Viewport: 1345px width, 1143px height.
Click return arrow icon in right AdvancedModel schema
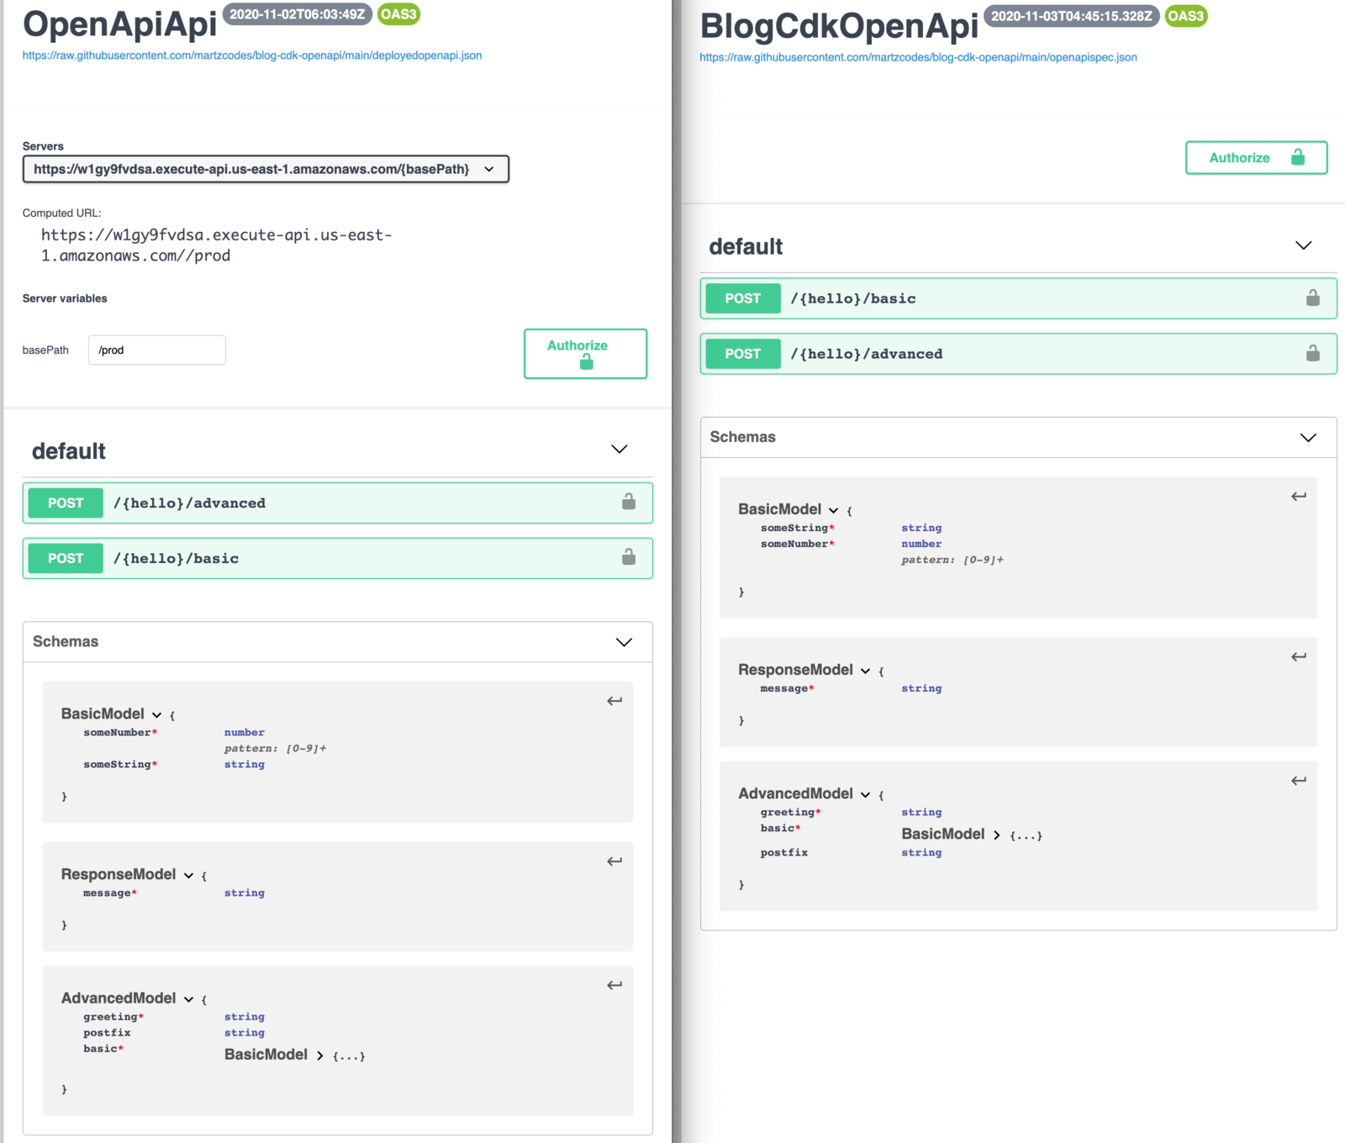1299,781
